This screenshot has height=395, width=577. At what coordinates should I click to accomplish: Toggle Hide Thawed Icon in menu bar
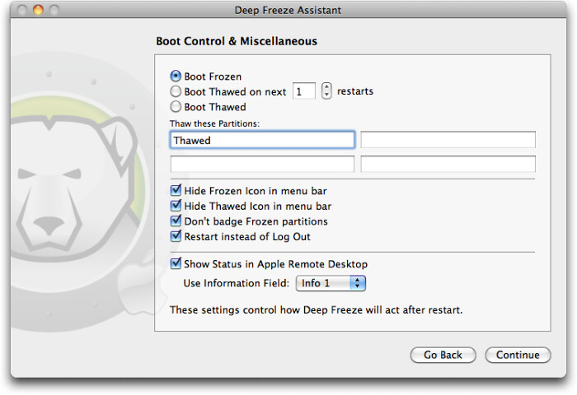pos(176,207)
